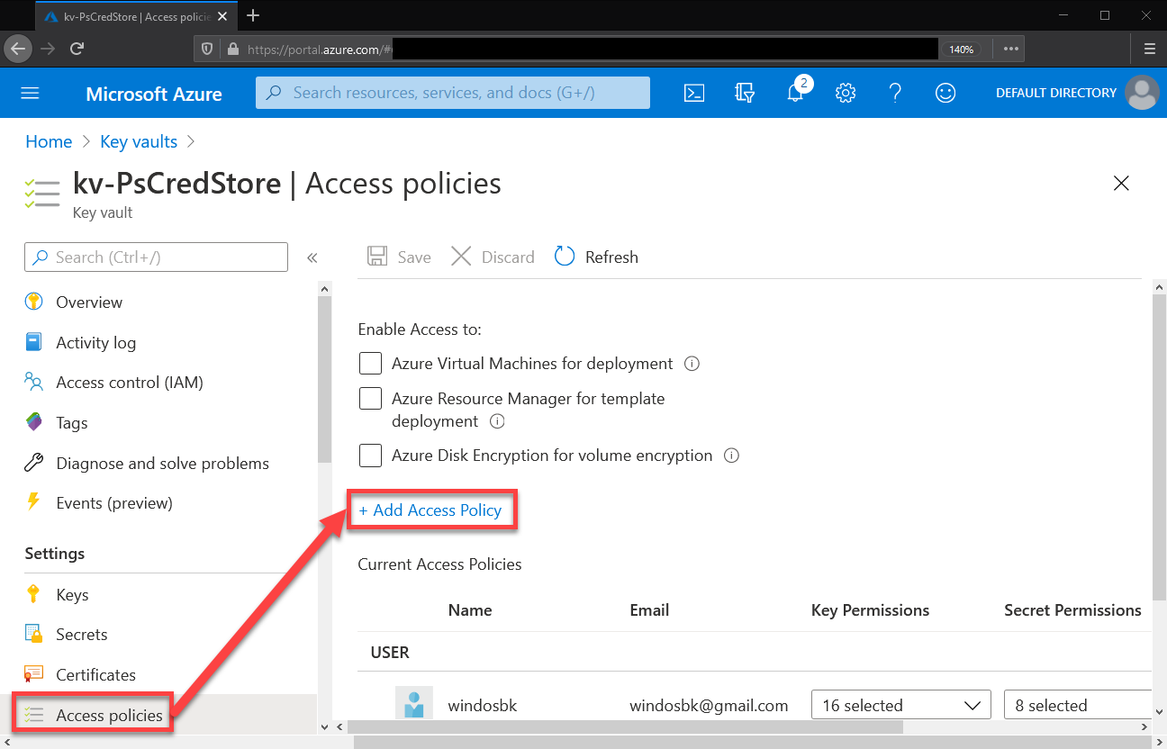
Task: Click the Refresh button
Action: [596, 257]
